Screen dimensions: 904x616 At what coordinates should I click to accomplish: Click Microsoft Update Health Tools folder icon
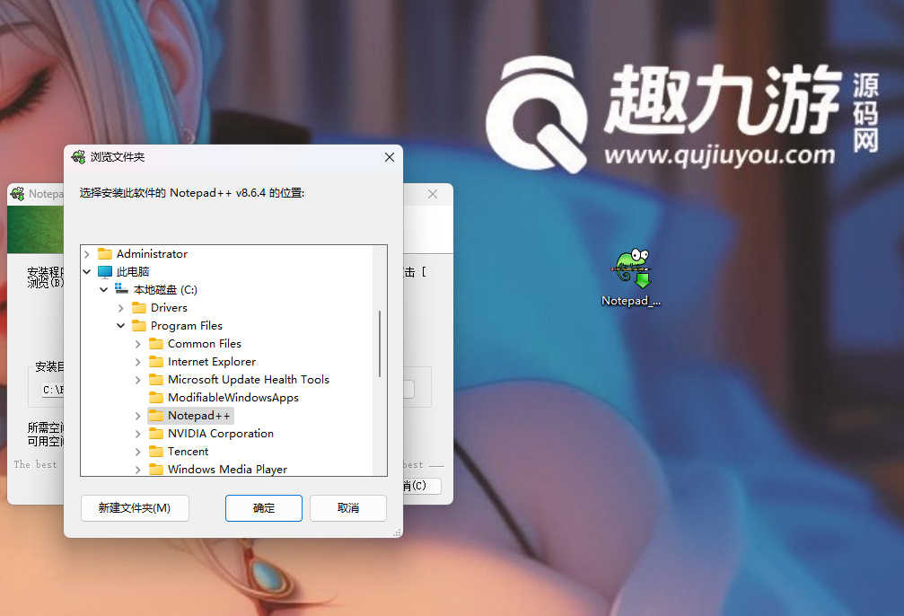(x=156, y=380)
